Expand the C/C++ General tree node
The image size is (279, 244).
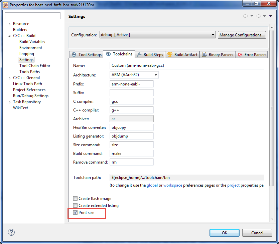point(9,78)
